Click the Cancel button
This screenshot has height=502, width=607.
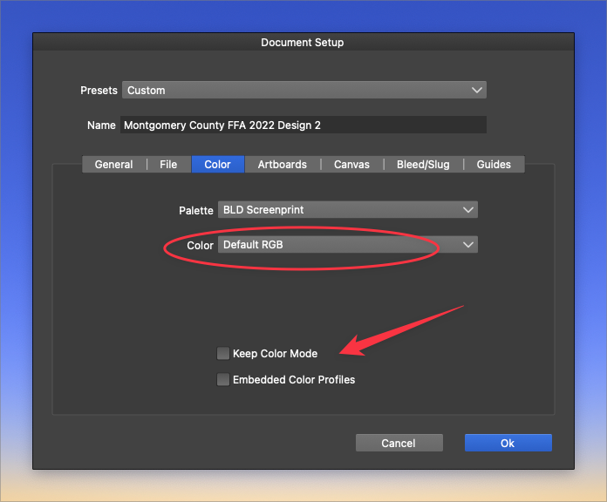399,443
